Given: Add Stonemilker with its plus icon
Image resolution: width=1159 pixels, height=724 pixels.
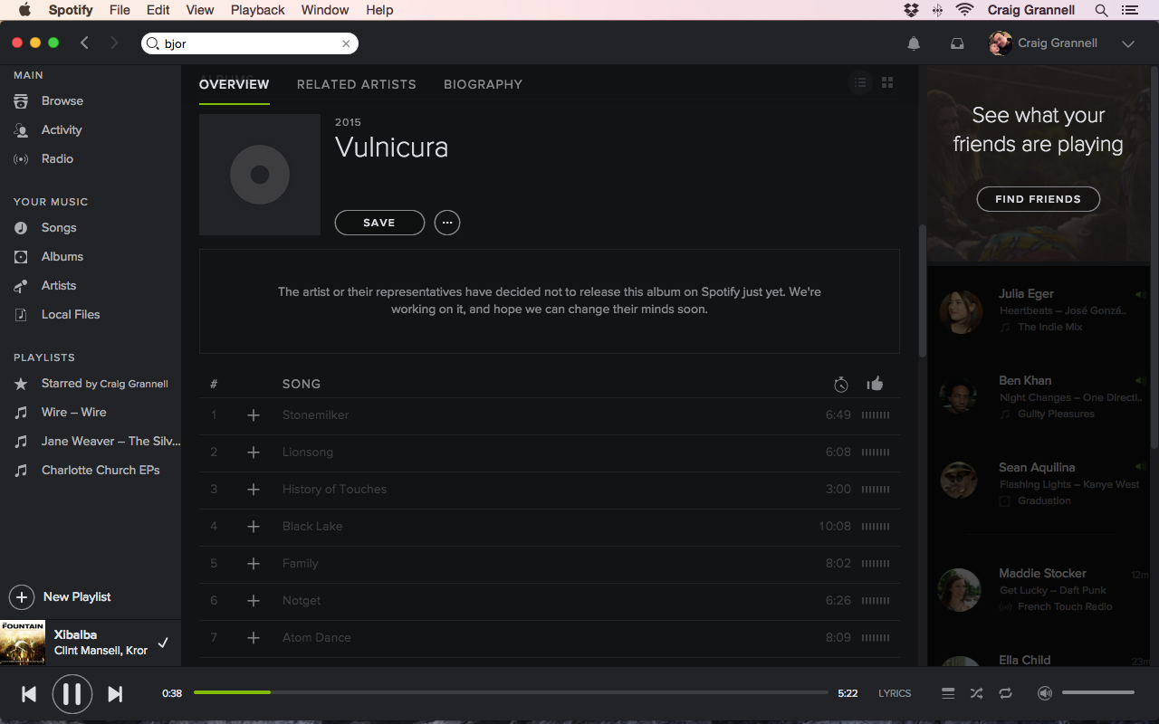Looking at the screenshot, I should point(254,415).
